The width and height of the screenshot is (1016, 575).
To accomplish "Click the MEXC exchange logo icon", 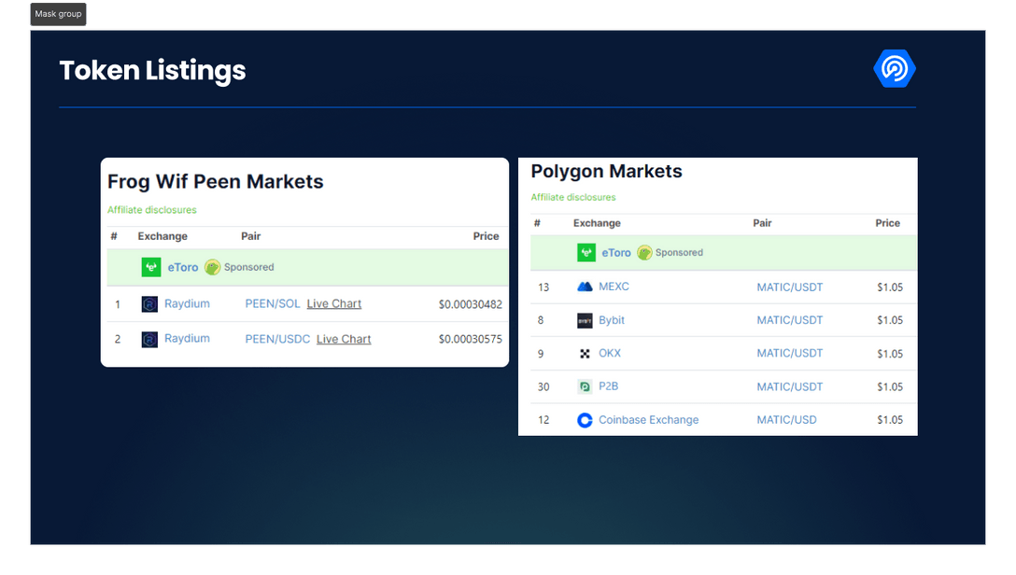I will point(585,287).
